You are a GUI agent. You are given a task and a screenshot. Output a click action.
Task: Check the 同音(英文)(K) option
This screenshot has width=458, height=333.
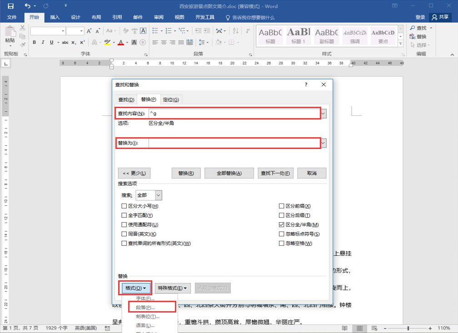point(124,234)
